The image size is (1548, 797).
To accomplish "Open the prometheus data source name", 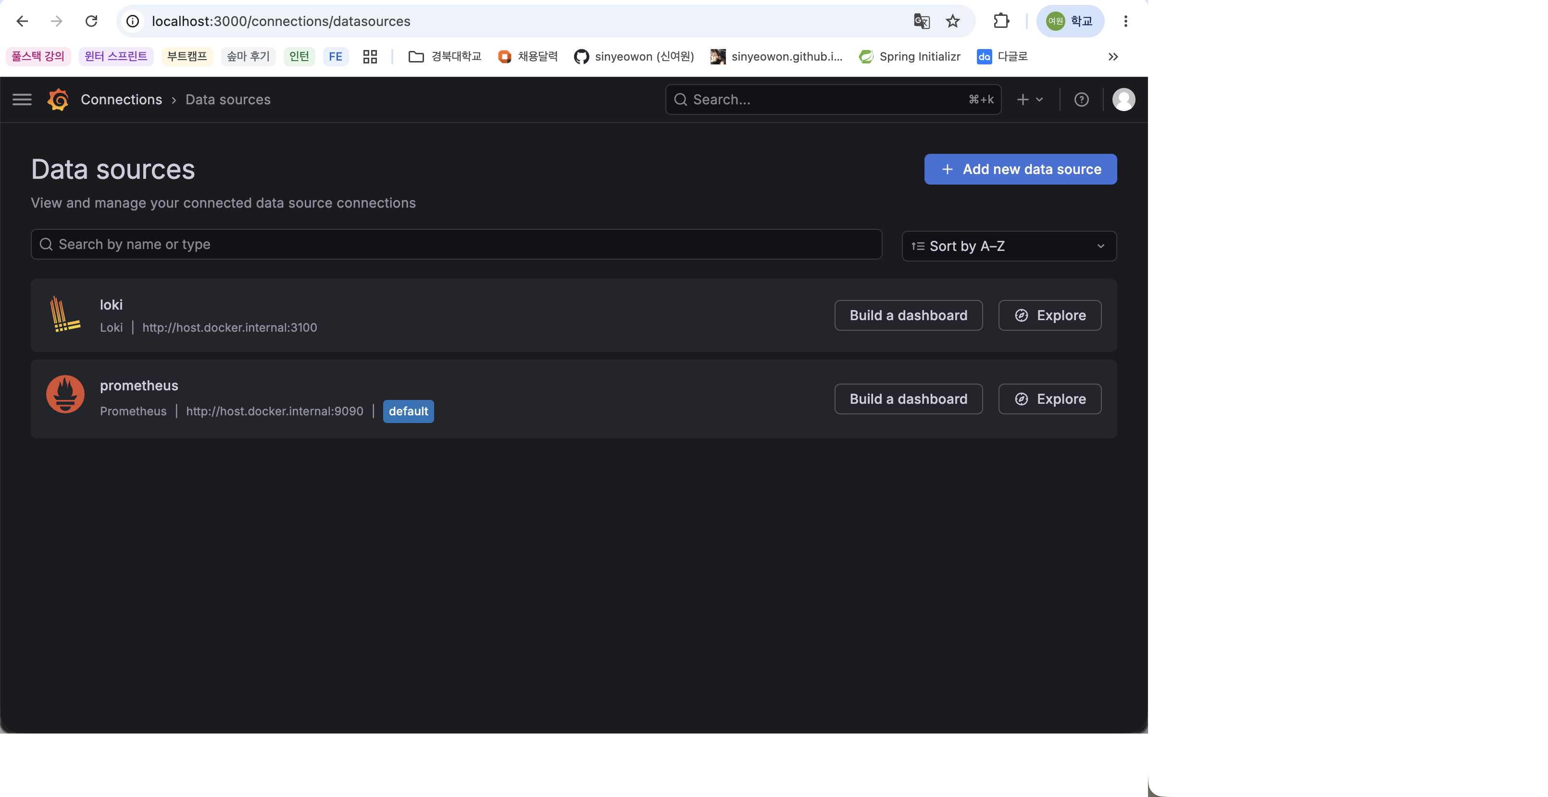I will [139, 386].
